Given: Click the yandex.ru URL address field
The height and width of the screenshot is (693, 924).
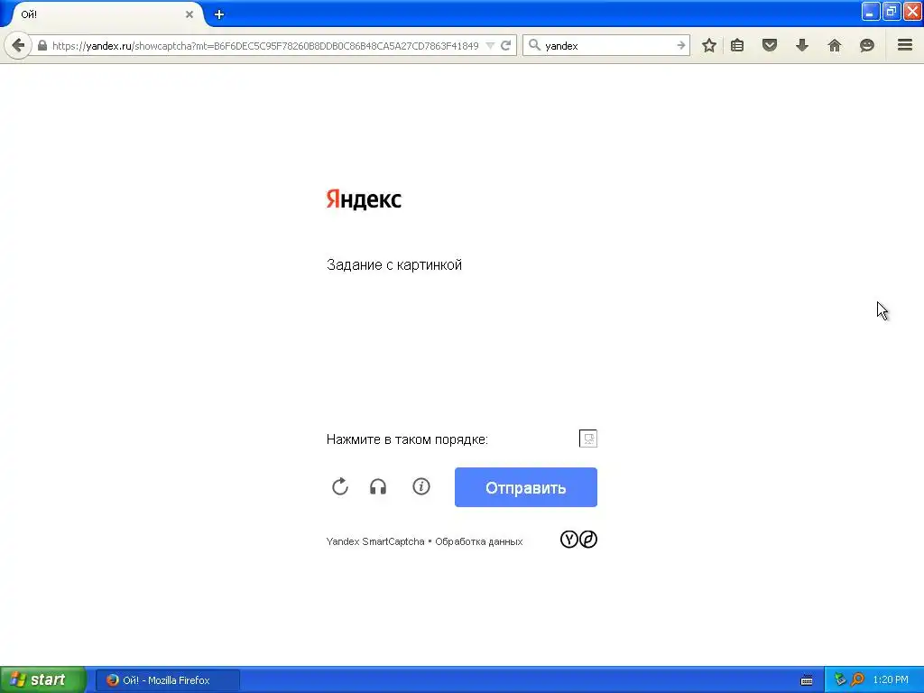Looking at the screenshot, I should pos(265,45).
